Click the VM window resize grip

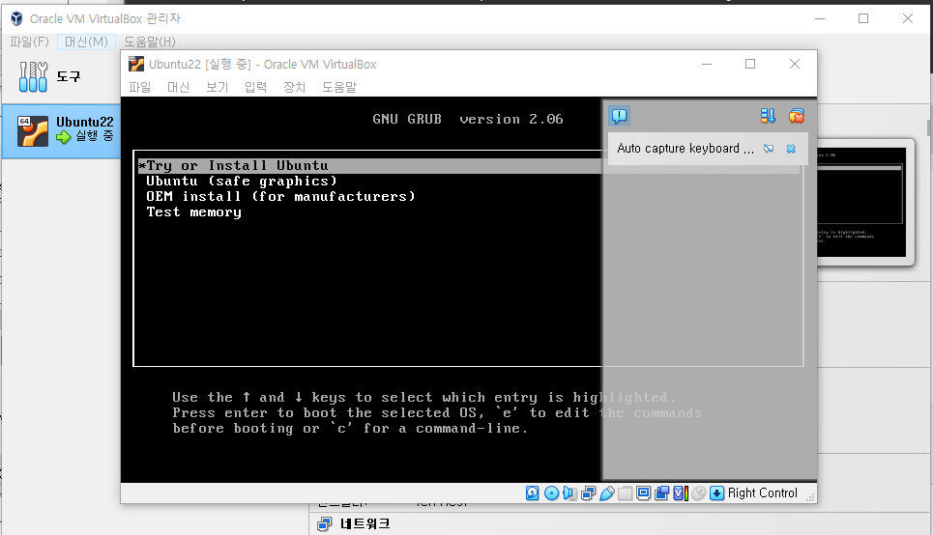tap(810, 497)
